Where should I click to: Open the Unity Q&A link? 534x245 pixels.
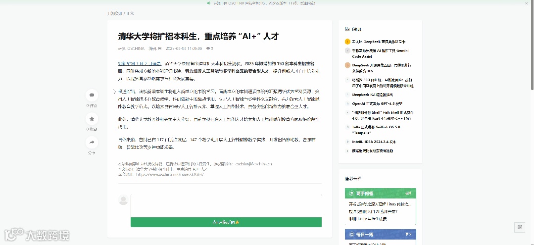point(368,219)
